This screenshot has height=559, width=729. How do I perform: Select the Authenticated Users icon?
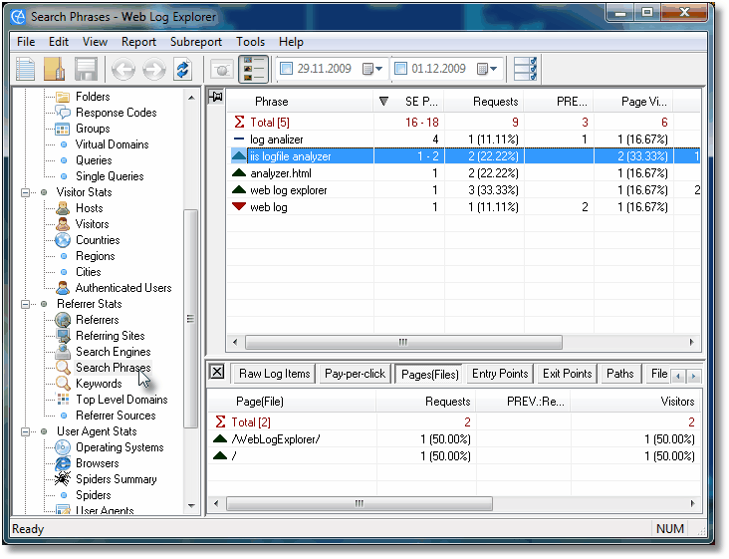pos(63,288)
